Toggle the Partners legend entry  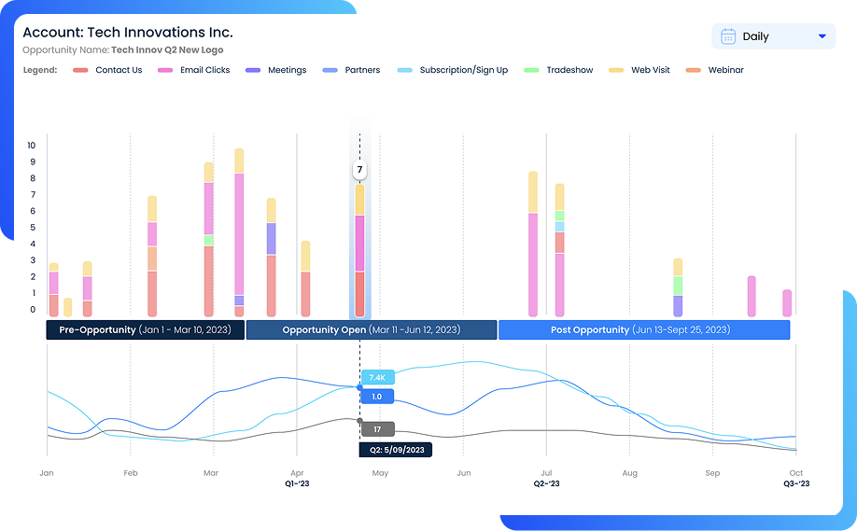351,70
